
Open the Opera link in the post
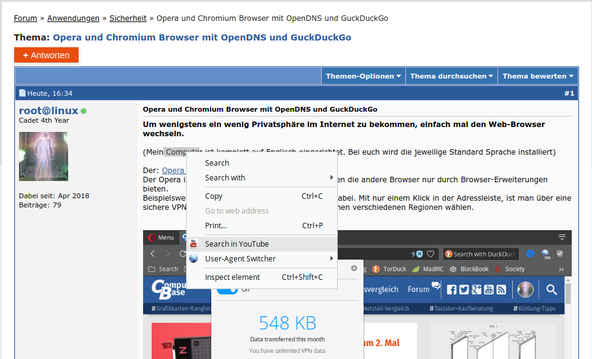click(173, 171)
